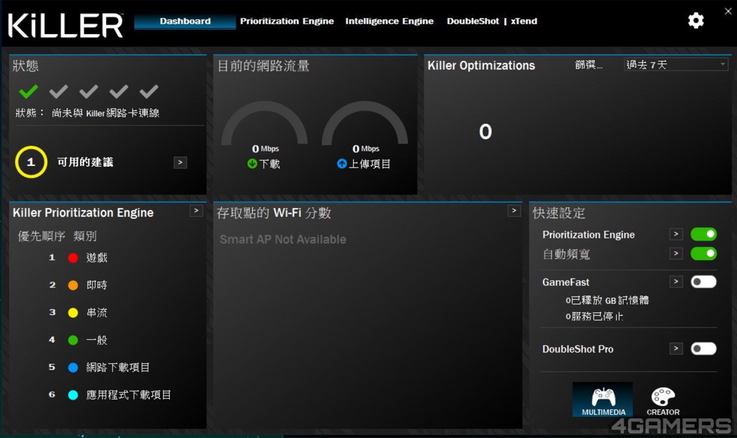This screenshot has height=438, width=737.
Task: Select the 應用程式下載項目 row text
Action: [x=129, y=395]
